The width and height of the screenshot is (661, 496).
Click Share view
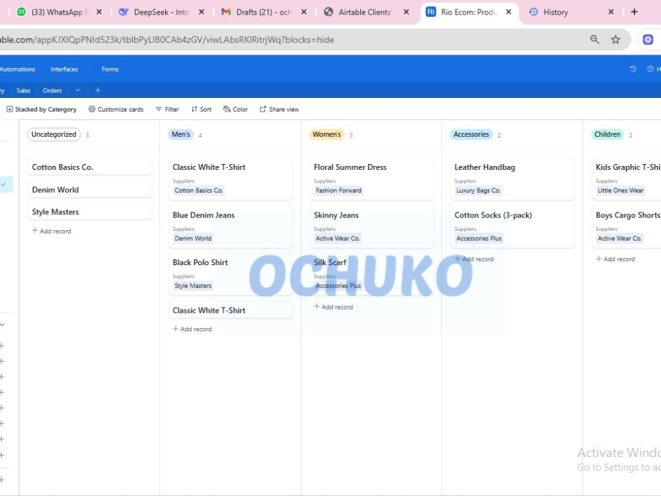click(279, 109)
